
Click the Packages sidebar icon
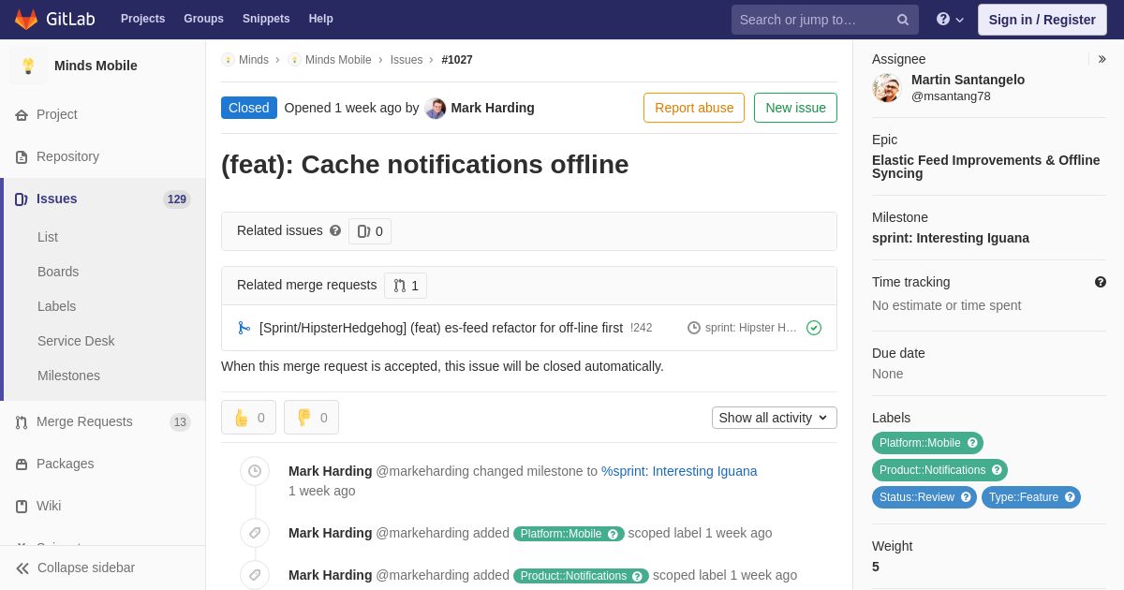click(x=22, y=465)
